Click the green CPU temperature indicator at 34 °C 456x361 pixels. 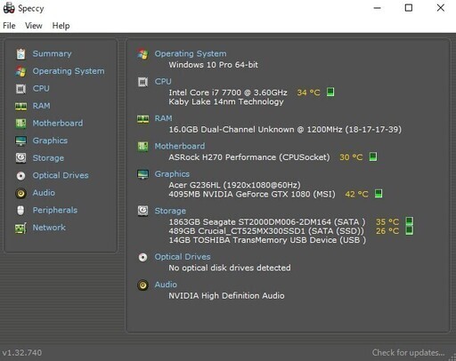pyautogui.click(x=330, y=92)
